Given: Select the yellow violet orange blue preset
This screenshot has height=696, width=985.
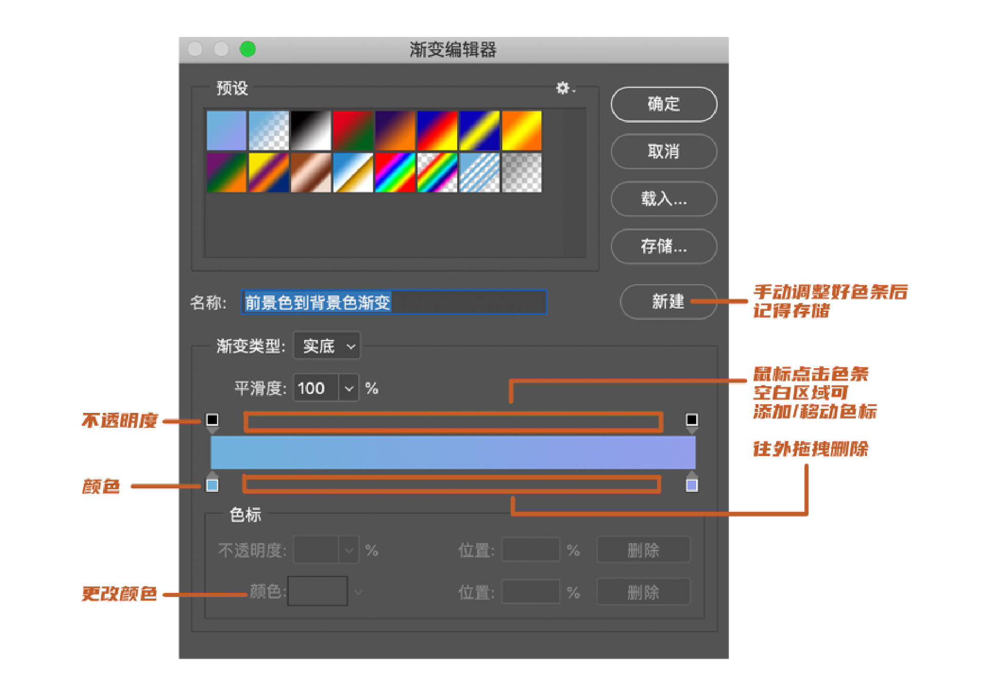Looking at the screenshot, I should 269,172.
